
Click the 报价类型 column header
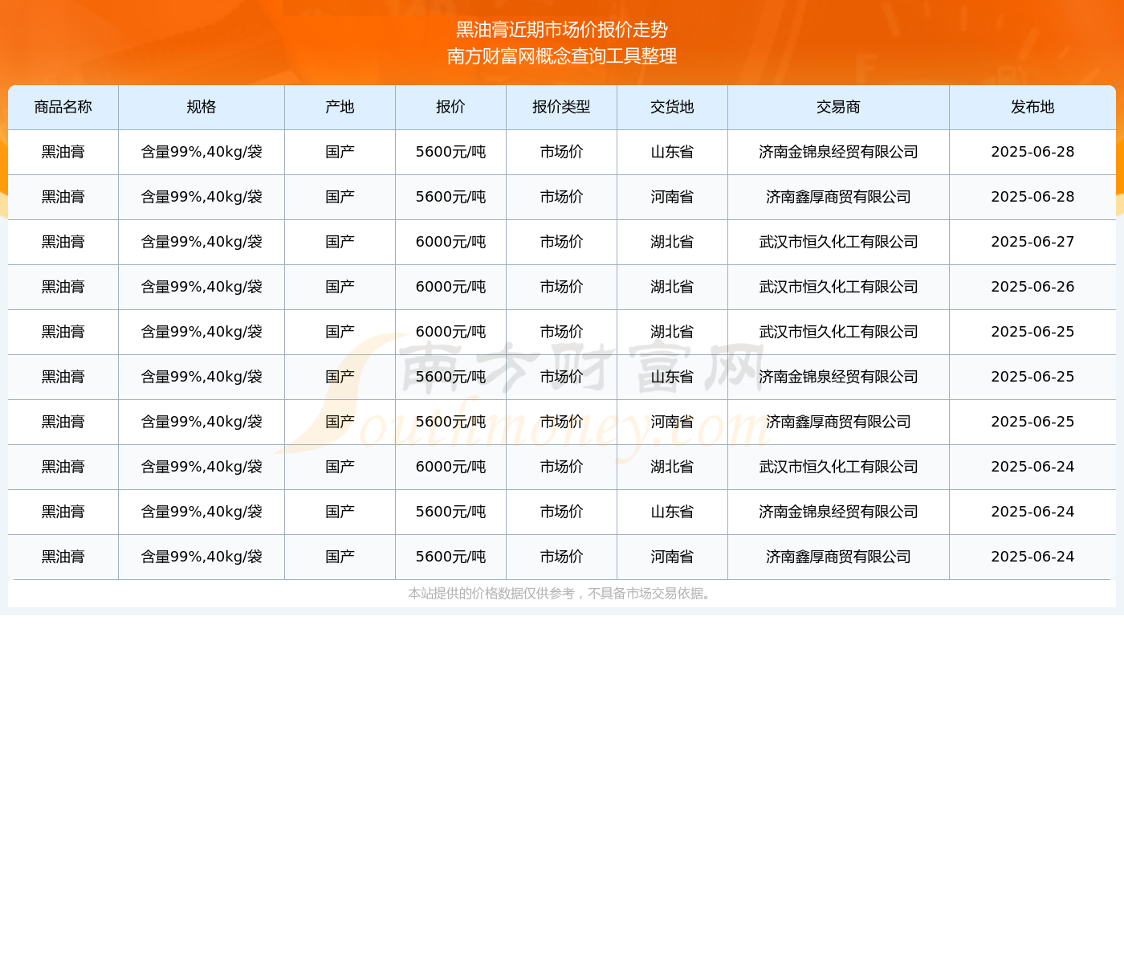562,107
